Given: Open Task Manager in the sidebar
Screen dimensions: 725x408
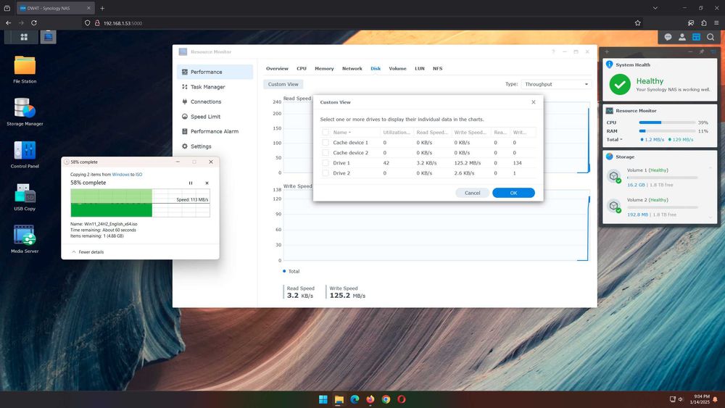Looking at the screenshot, I should coord(215,87).
